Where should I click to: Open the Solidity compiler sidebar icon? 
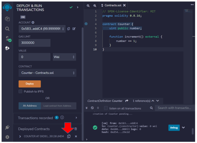coord(7,39)
